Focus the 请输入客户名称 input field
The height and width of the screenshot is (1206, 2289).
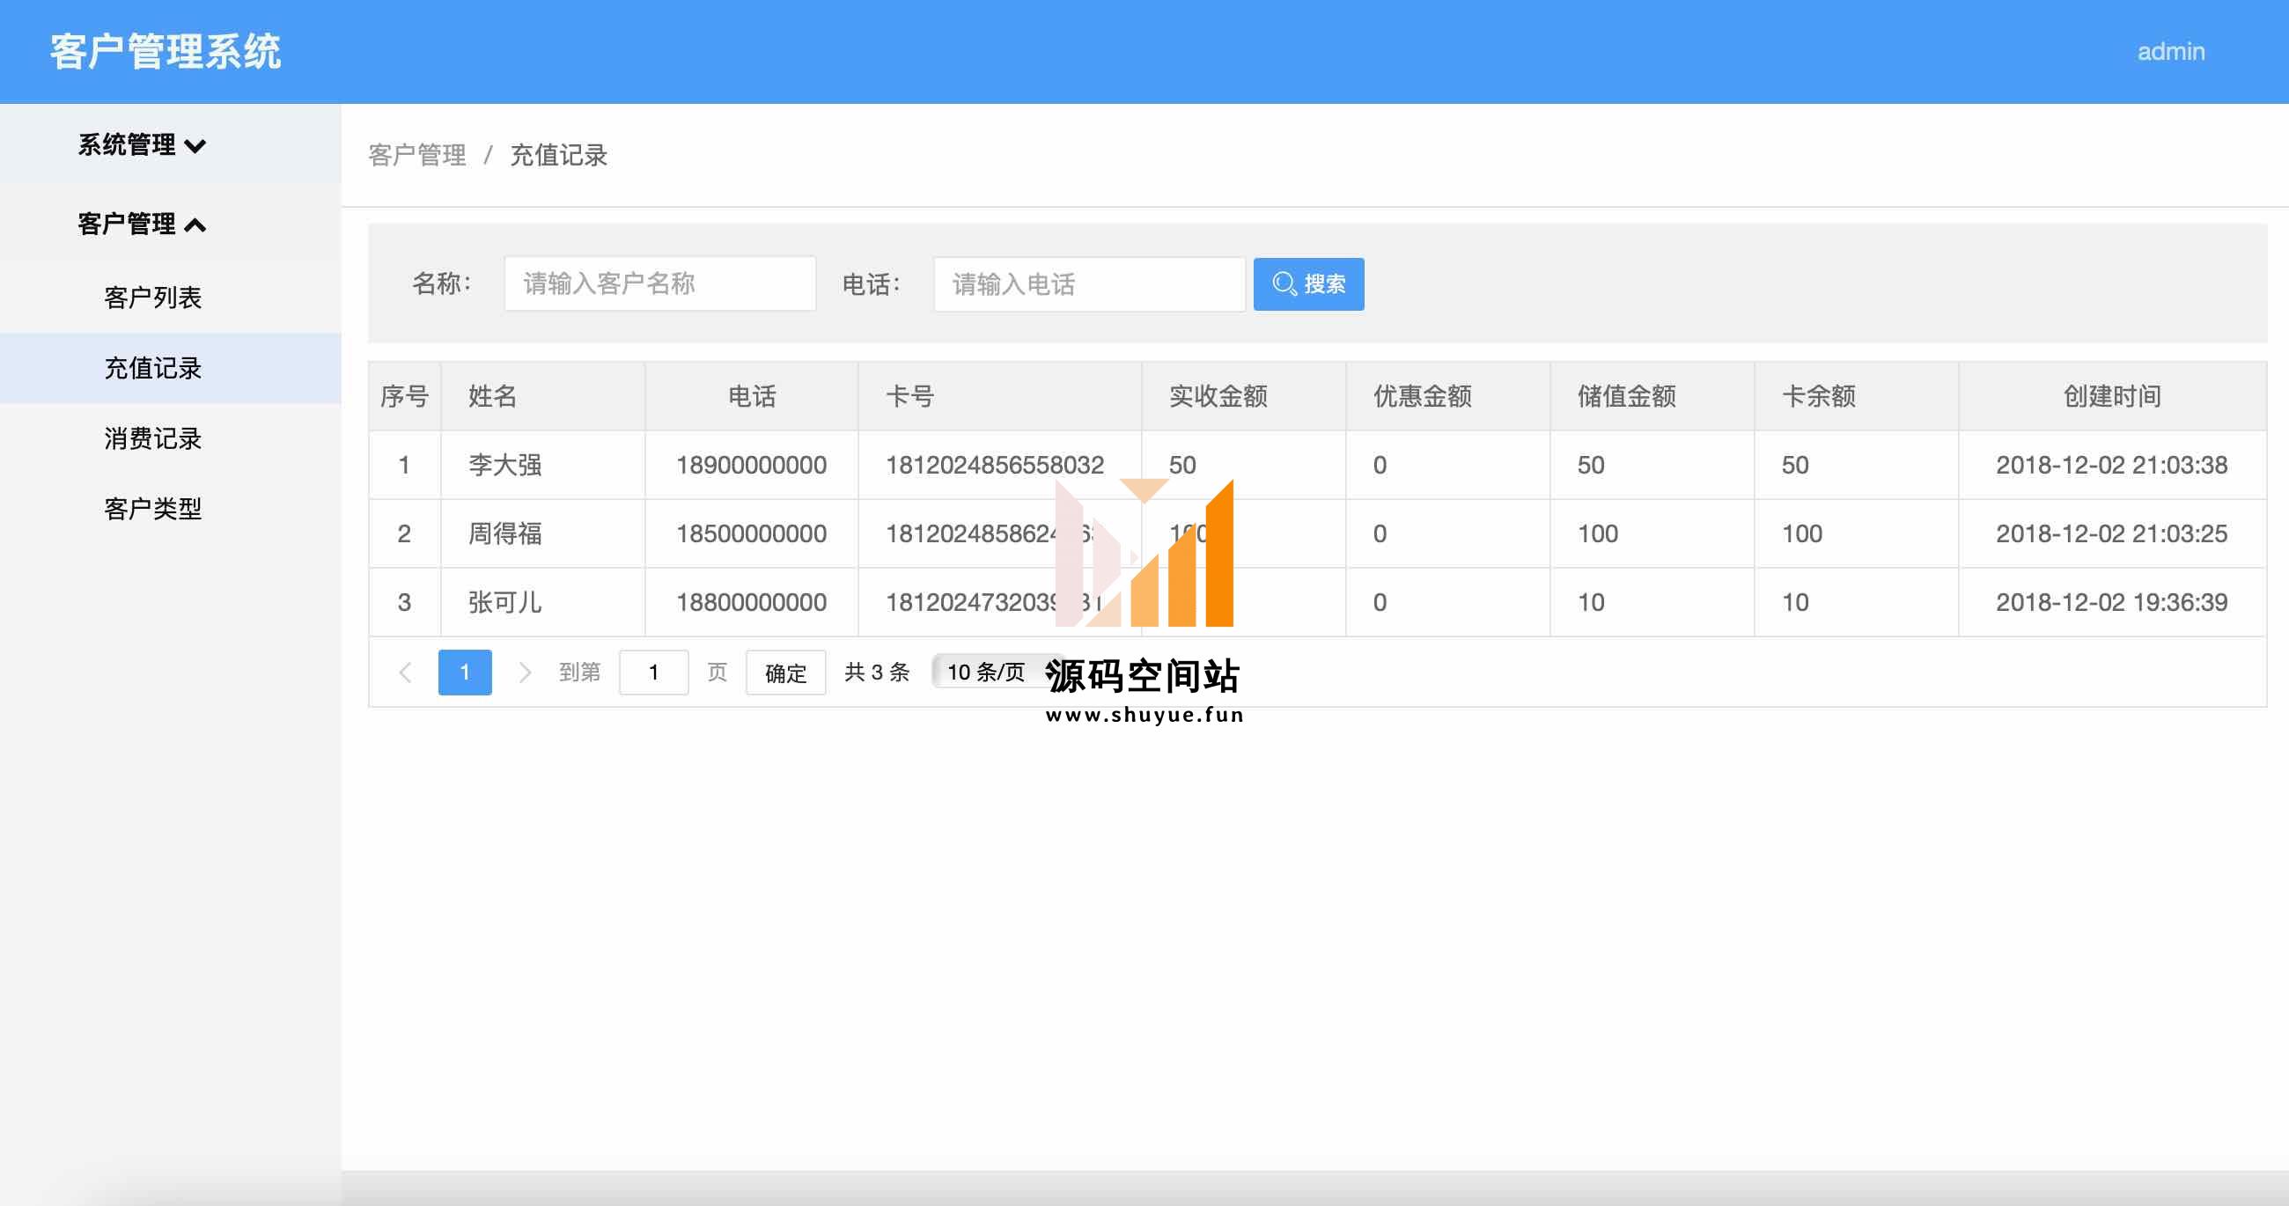tap(659, 283)
